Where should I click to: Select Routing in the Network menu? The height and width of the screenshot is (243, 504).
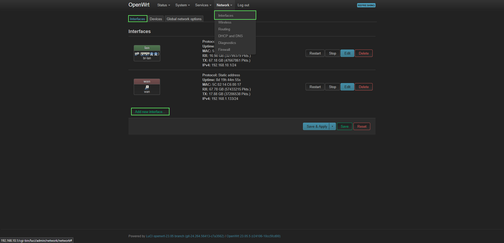[235, 29]
